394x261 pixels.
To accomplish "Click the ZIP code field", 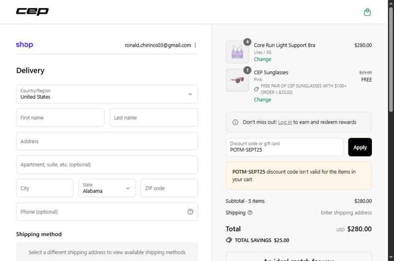I will tap(169, 188).
